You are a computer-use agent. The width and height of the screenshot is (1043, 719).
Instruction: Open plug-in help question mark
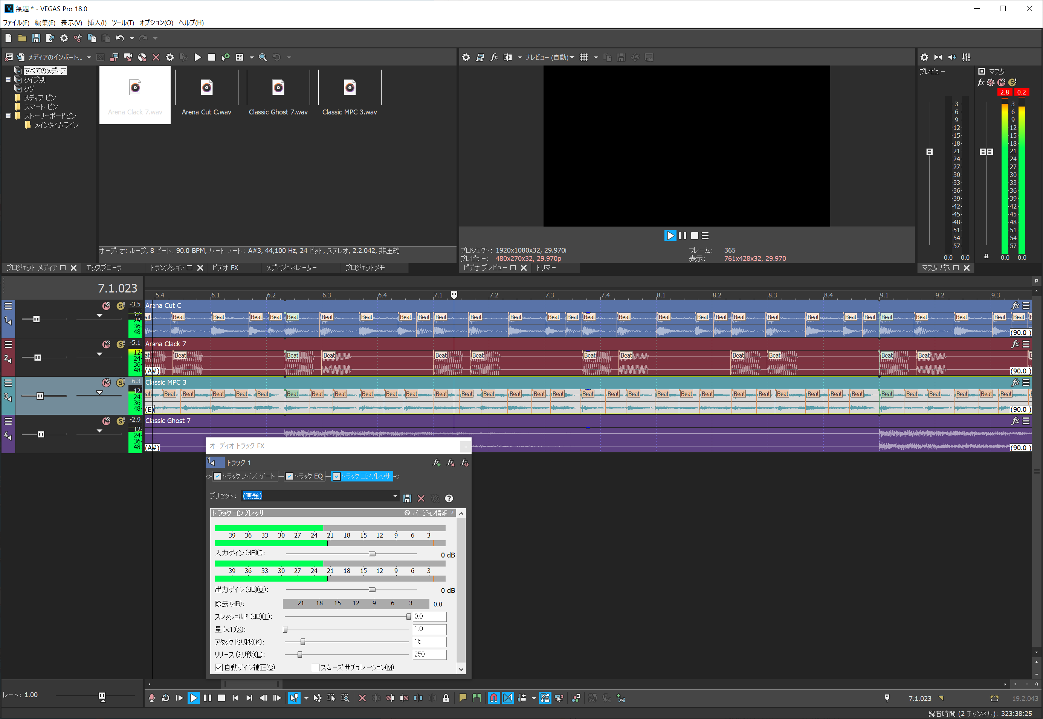click(449, 498)
